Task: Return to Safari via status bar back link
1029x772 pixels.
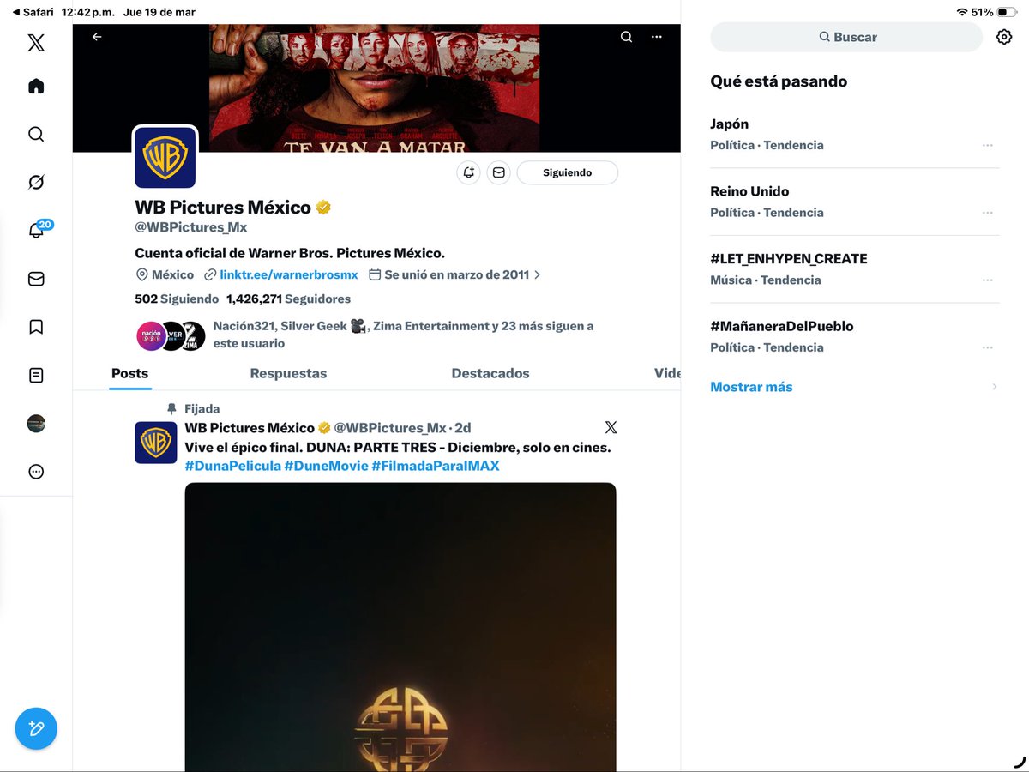Action: [32, 12]
